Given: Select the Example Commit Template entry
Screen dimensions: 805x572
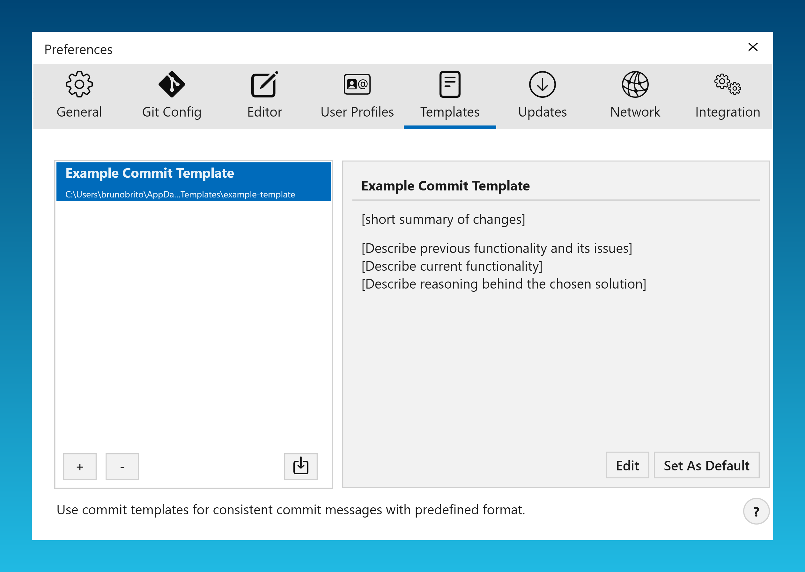Looking at the screenshot, I should (193, 182).
